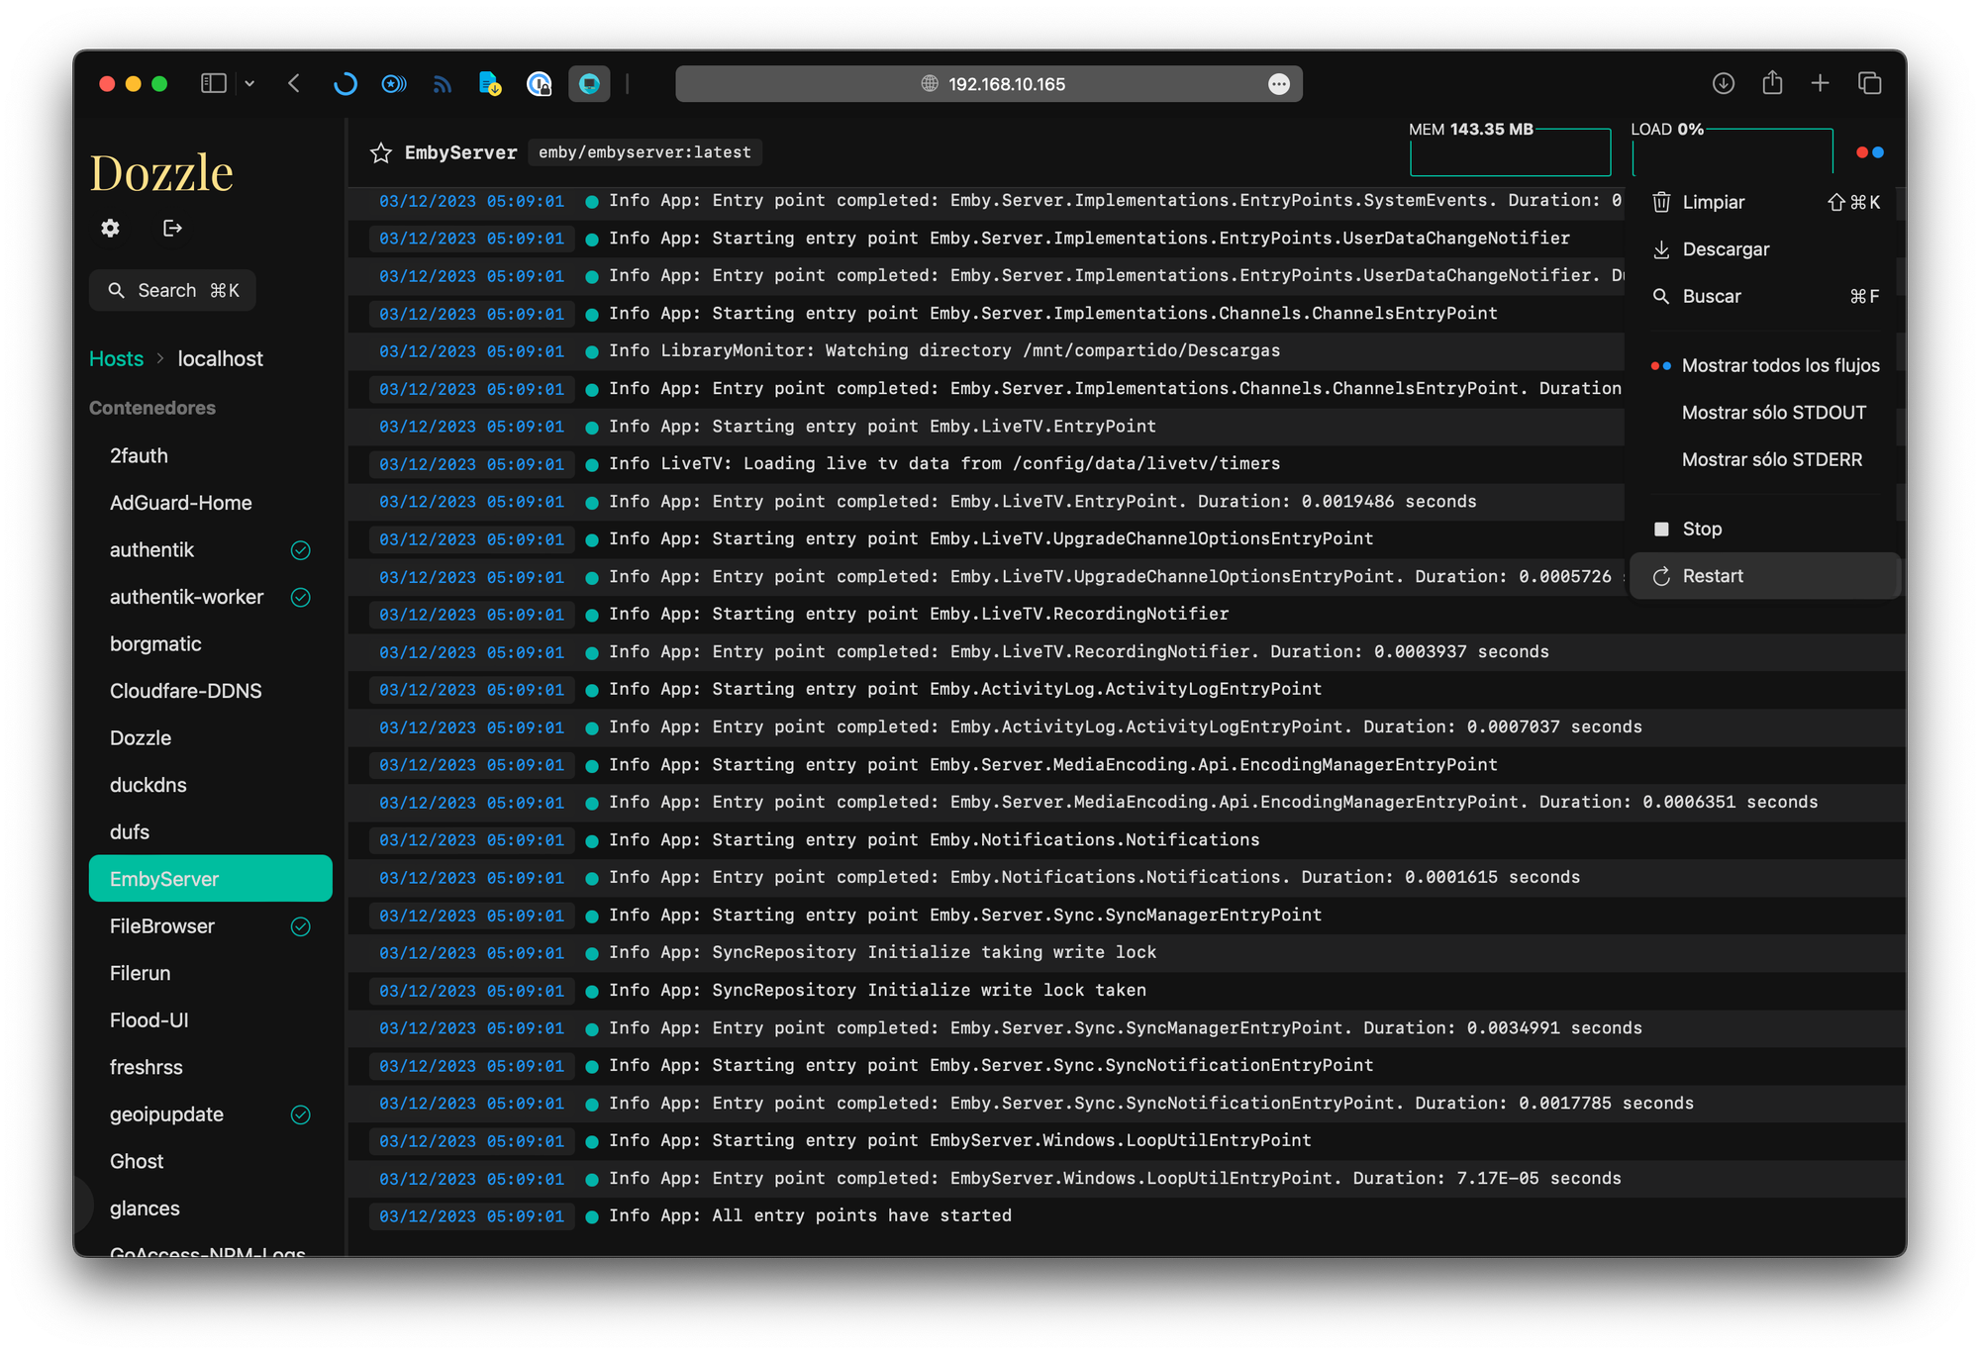The height and width of the screenshot is (1354, 1980).
Task: Open the Cloudfare-DDNS container logs
Action: click(210, 691)
